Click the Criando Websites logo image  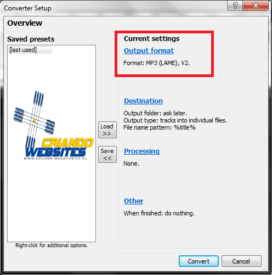point(53,126)
